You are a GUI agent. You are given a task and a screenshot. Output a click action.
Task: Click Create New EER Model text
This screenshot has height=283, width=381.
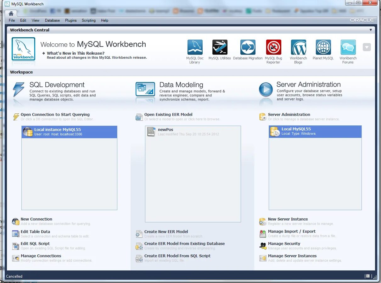pyautogui.click(x=166, y=231)
